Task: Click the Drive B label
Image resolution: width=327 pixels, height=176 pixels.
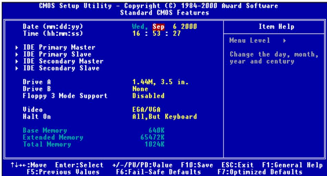Action: pyautogui.click(x=37, y=89)
